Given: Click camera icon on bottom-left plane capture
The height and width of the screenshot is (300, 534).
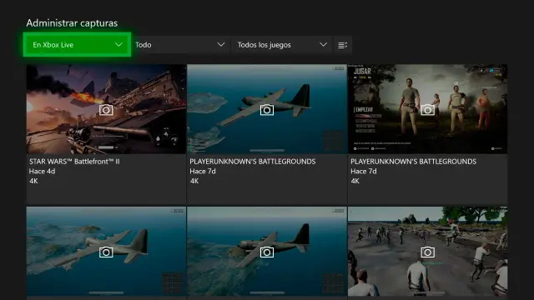Looking at the screenshot, I should tap(106, 252).
